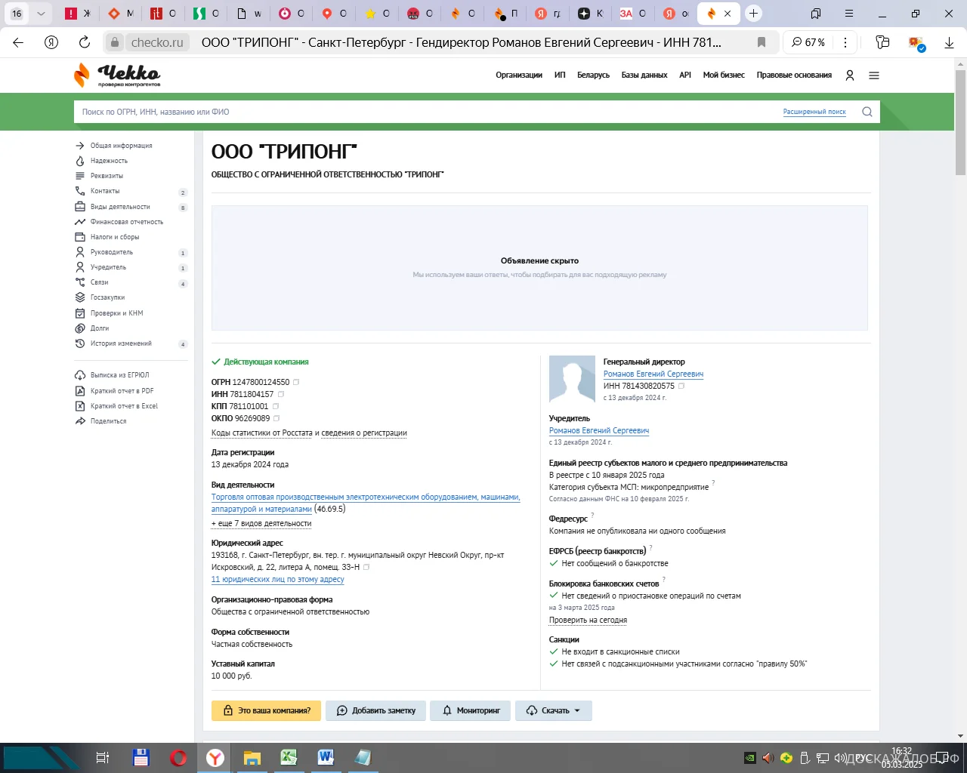Expand + еще 7 видов деятельности
Image resolution: width=967 pixels, height=773 pixels.
(261, 523)
